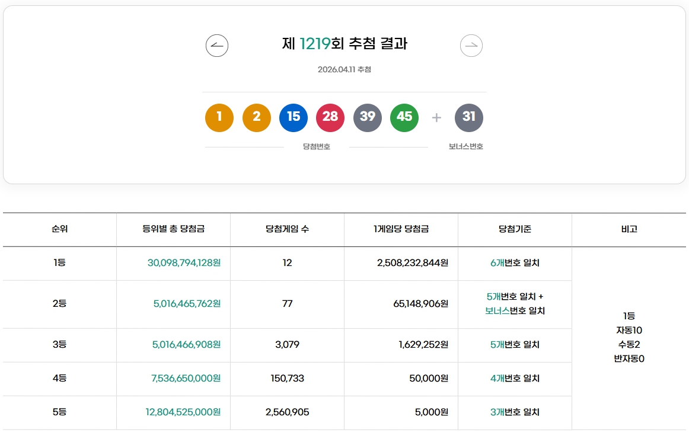This screenshot has width=689, height=433.
Task: Go to the next draw round
Action: pos(470,45)
